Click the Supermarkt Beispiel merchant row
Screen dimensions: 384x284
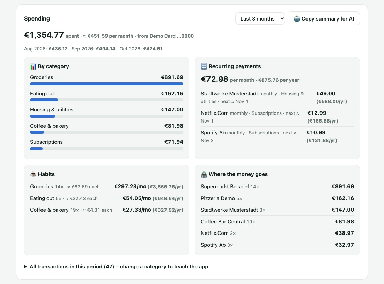click(277, 187)
